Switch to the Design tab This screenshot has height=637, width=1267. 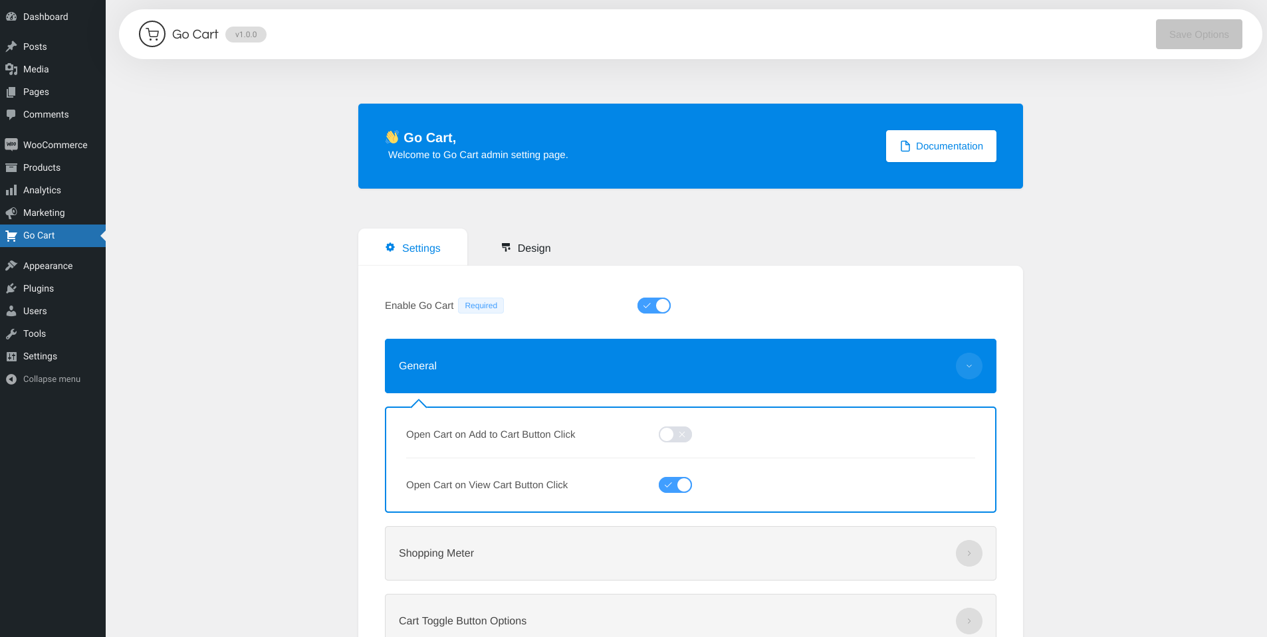pyautogui.click(x=526, y=248)
